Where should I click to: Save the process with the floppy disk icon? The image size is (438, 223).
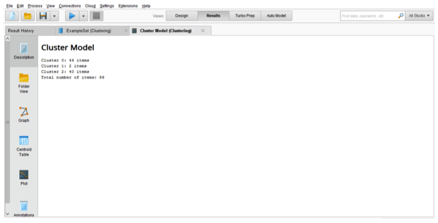(x=43, y=16)
